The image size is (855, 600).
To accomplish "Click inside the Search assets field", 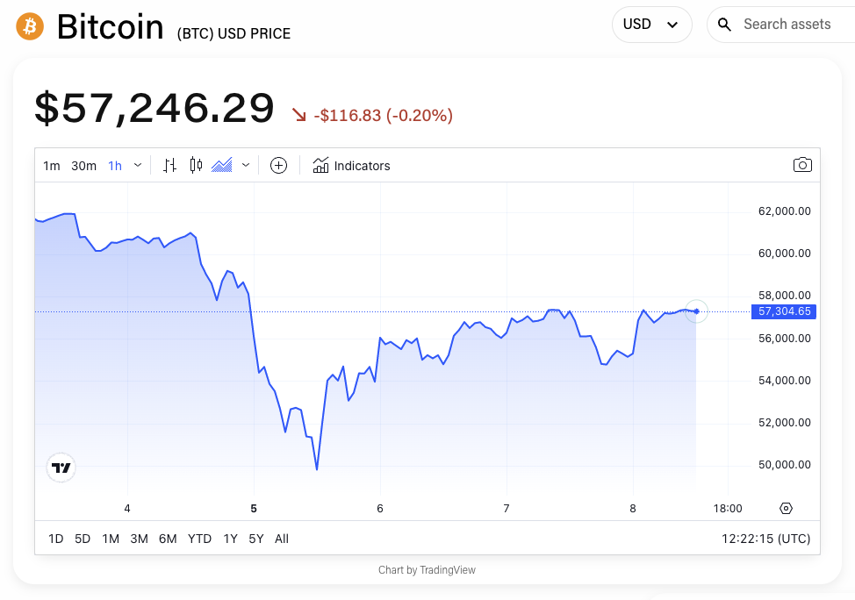I will tap(786, 25).
